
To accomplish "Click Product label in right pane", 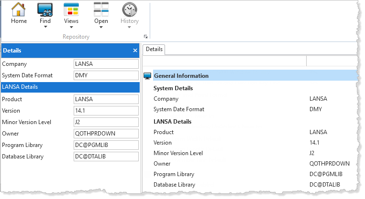I will pyautogui.click(x=164, y=132).
